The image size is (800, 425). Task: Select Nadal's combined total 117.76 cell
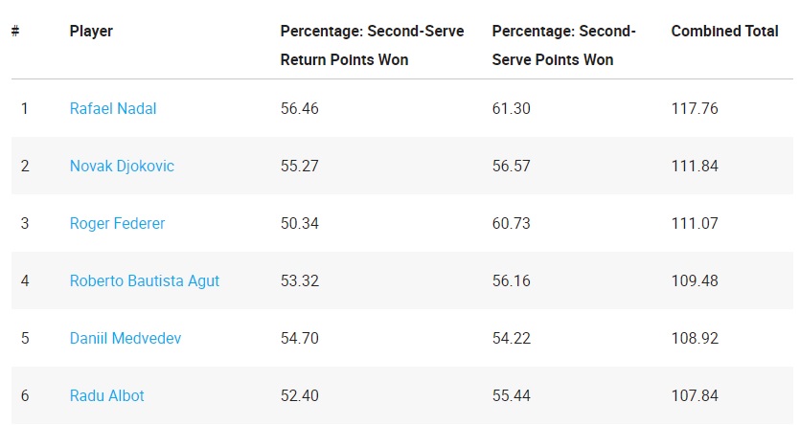(694, 108)
